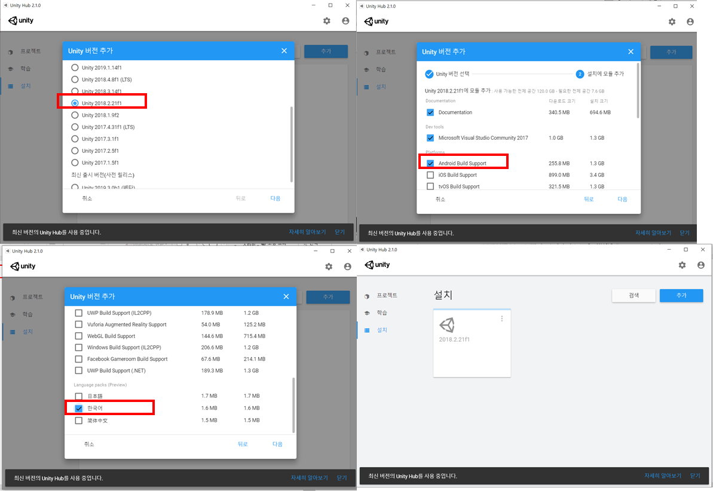Screen dimensions: 713x491
Task: Click the 검색 button on the 설치 page
Action: point(634,296)
